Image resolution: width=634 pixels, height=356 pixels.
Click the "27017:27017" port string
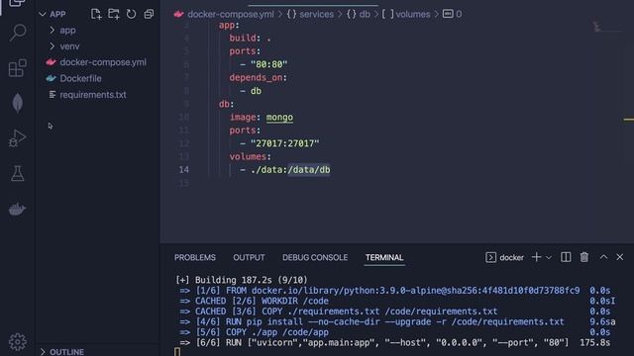coord(284,143)
